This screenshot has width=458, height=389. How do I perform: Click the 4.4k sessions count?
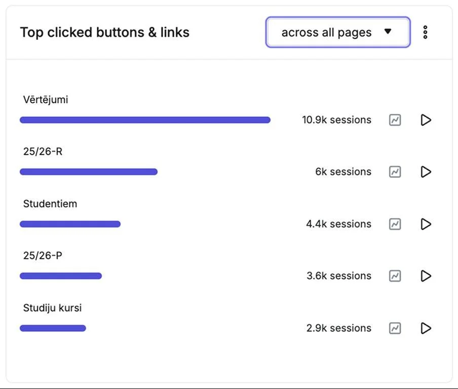[x=338, y=224]
